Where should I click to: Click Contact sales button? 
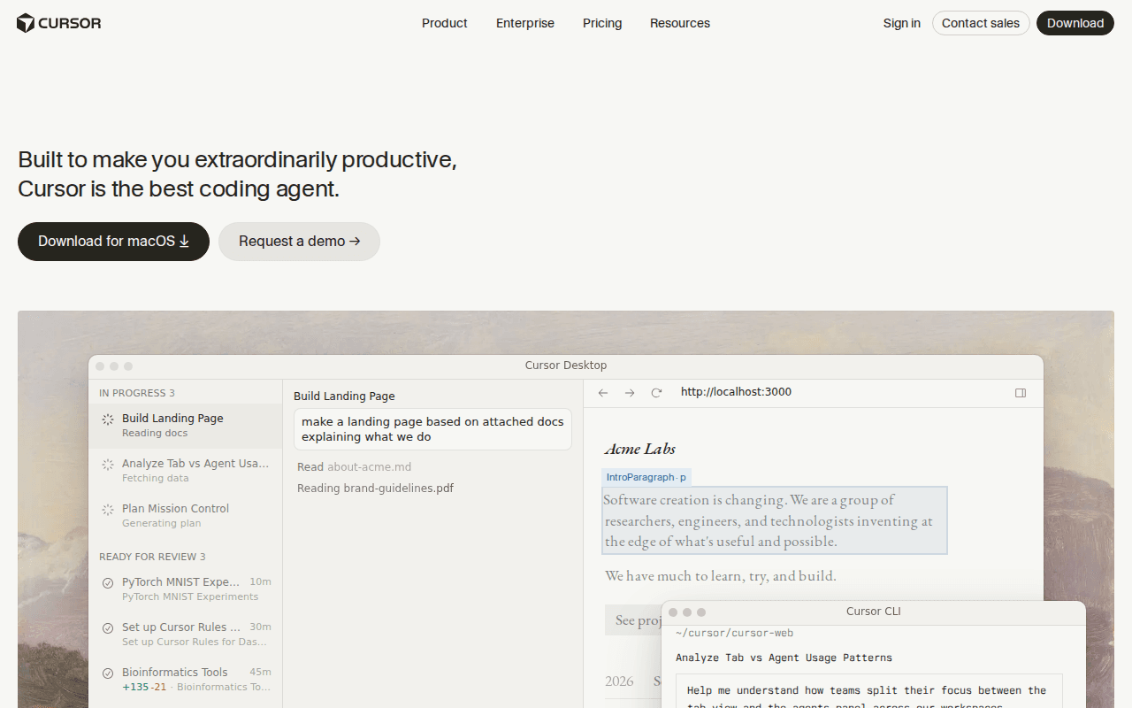(981, 23)
